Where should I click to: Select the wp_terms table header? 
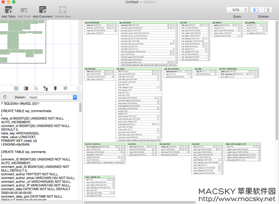142,144
